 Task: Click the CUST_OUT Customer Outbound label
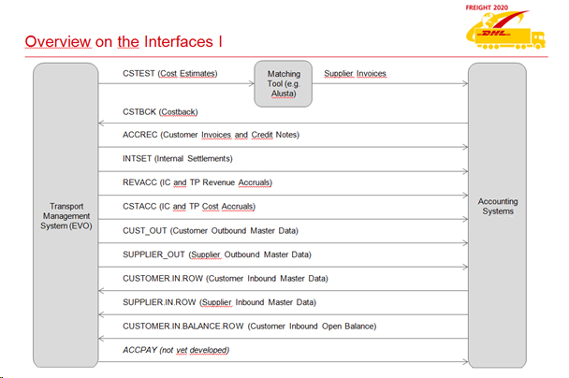(211, 231)
